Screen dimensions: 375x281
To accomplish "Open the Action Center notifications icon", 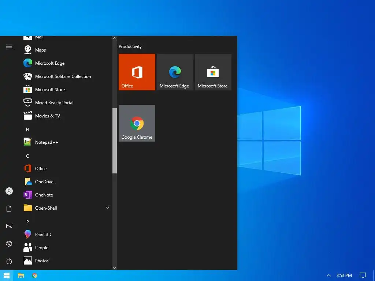I will coord(363,276).
